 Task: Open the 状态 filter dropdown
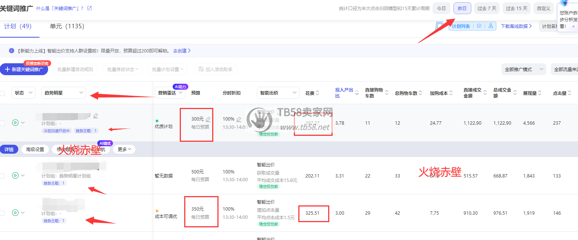tap(23, 93)
